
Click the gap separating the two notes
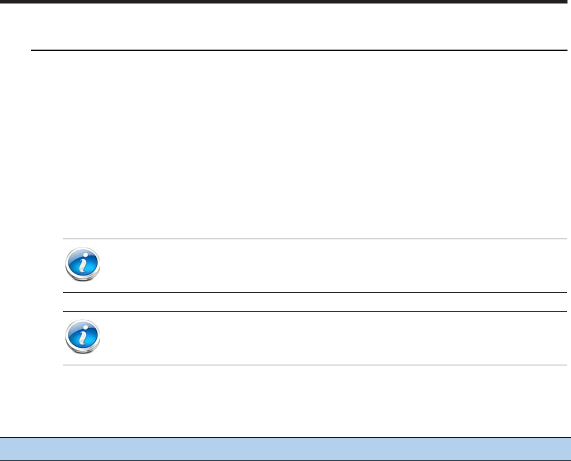coord(315,302)
